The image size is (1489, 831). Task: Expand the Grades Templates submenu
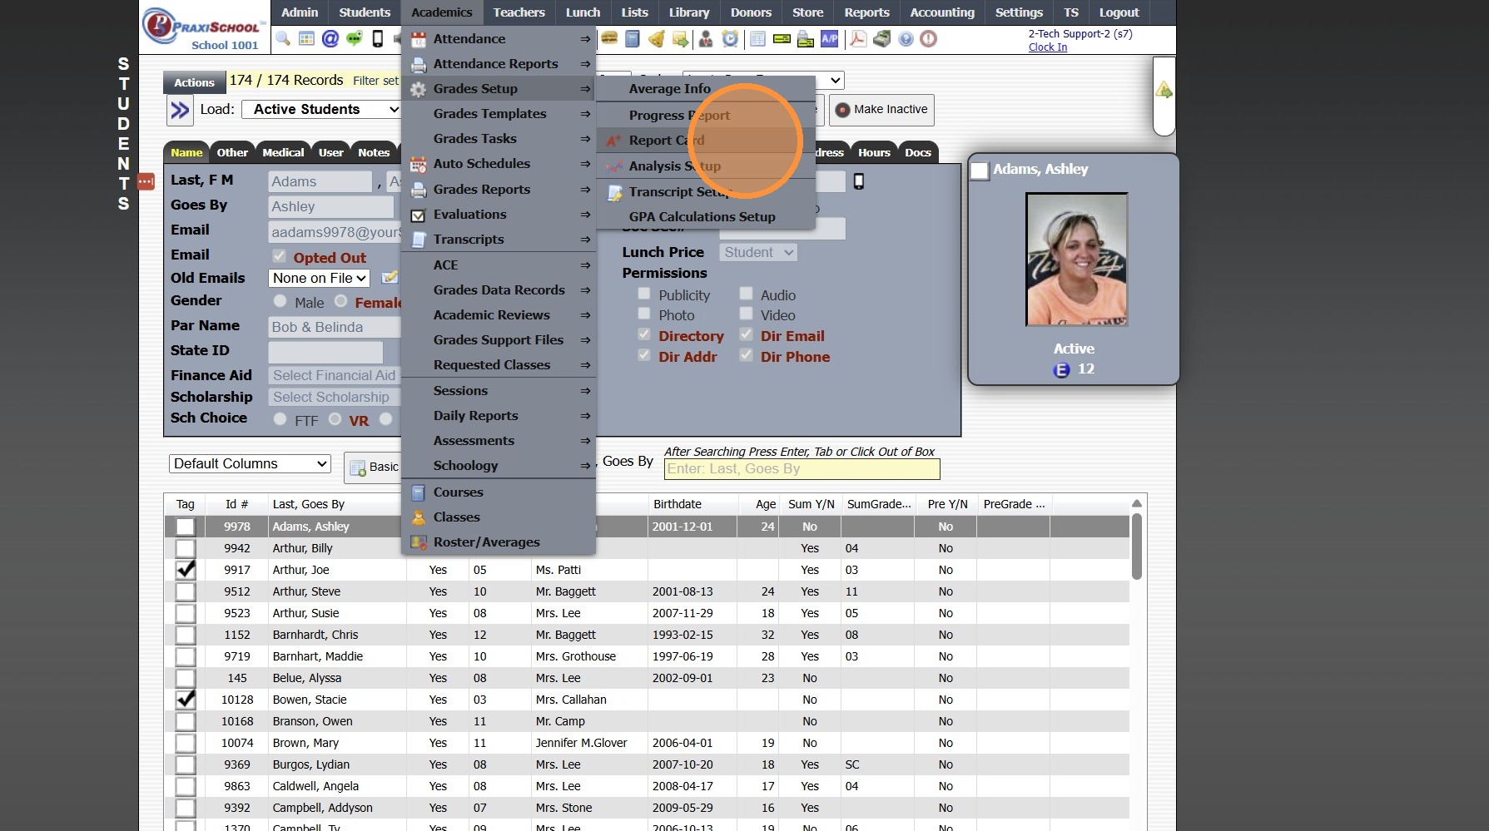pyautogui.click(x=499, y=114)
